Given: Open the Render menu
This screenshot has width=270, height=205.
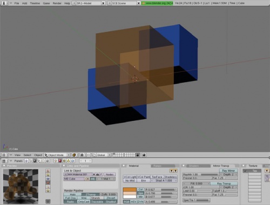Looking at the screenshot, I should (57, 3).
